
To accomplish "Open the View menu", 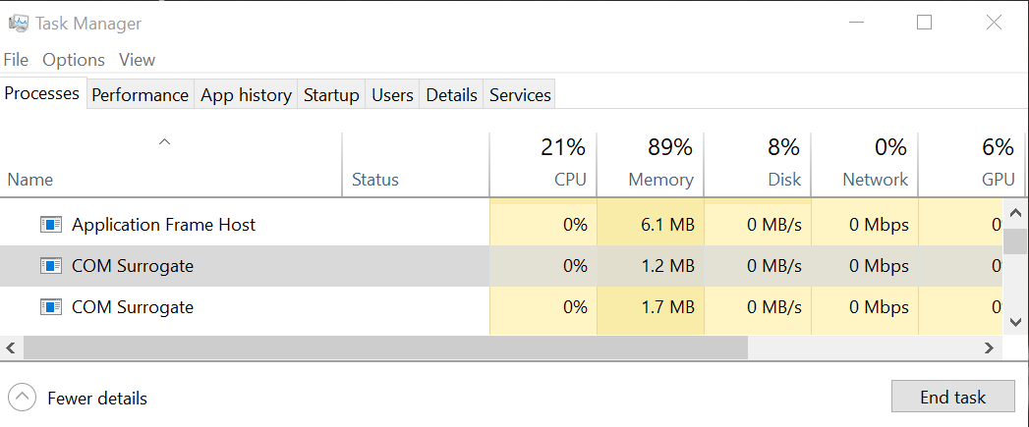I will tap(137, 60).
